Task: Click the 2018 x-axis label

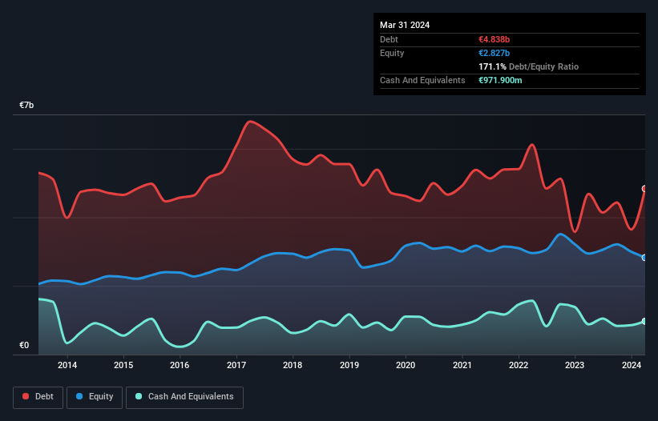Action: [x=293, y=365]
